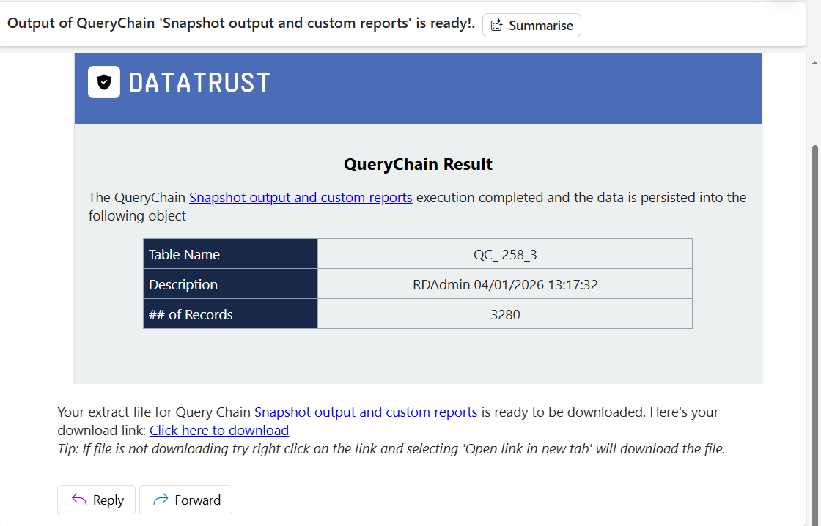Click here to download link
The image size is (821, 526).
pos(219,430)
